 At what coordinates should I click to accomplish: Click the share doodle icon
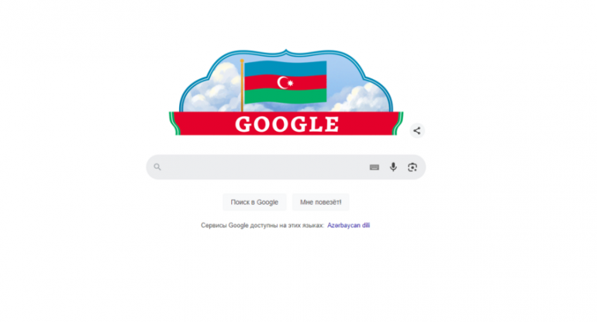tap(417, 130)
